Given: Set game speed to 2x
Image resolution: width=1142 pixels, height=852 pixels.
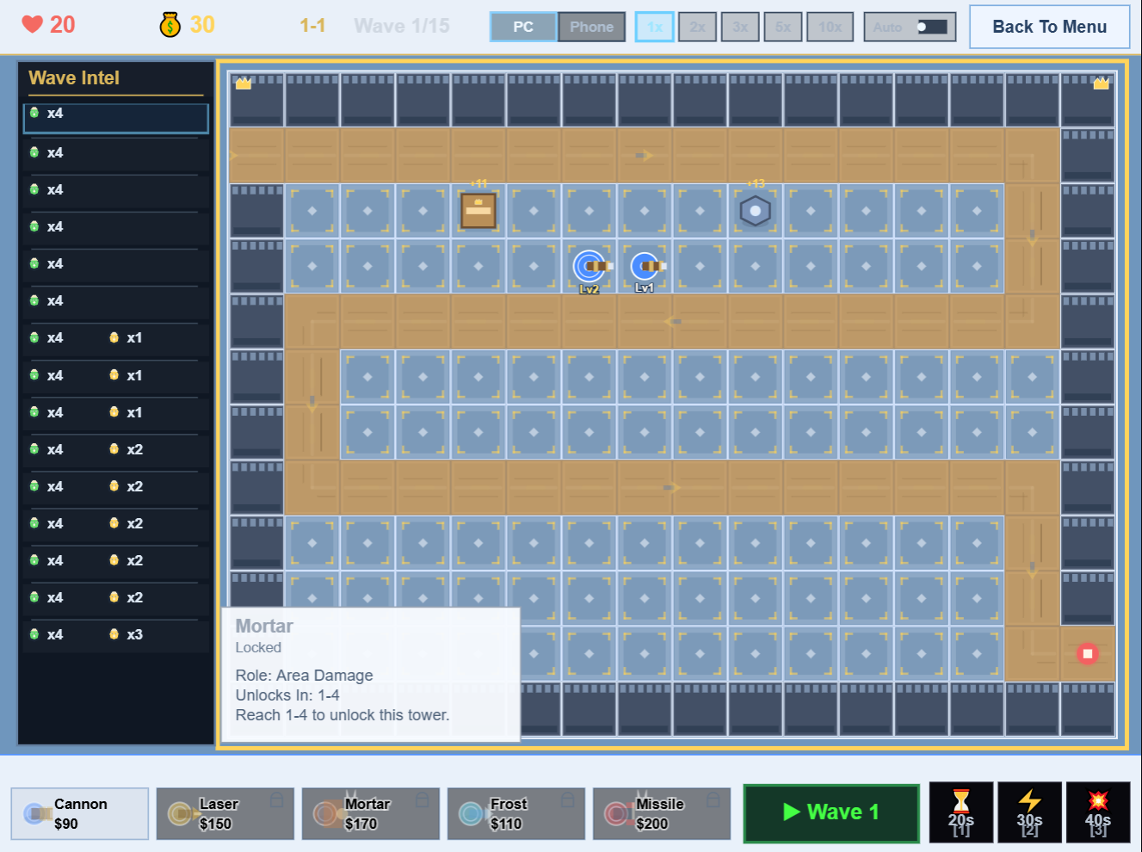Looking at the screenshot, I should (697, 27).
